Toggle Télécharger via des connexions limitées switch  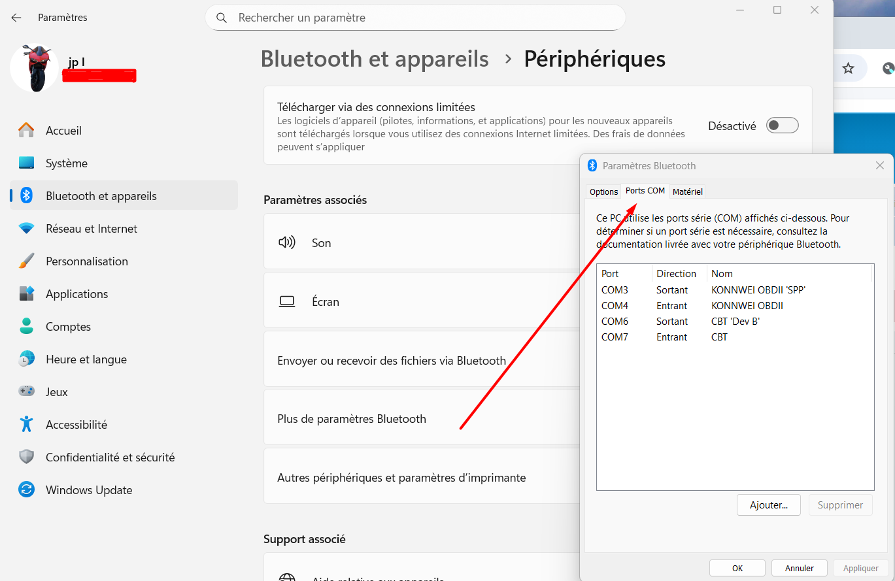782,125
